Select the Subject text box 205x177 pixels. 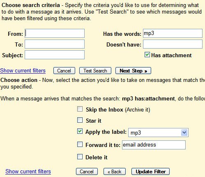click(55, 55)
